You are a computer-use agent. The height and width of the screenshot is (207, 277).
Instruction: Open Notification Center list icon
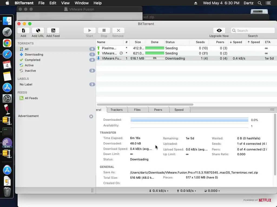coord(268,3)
